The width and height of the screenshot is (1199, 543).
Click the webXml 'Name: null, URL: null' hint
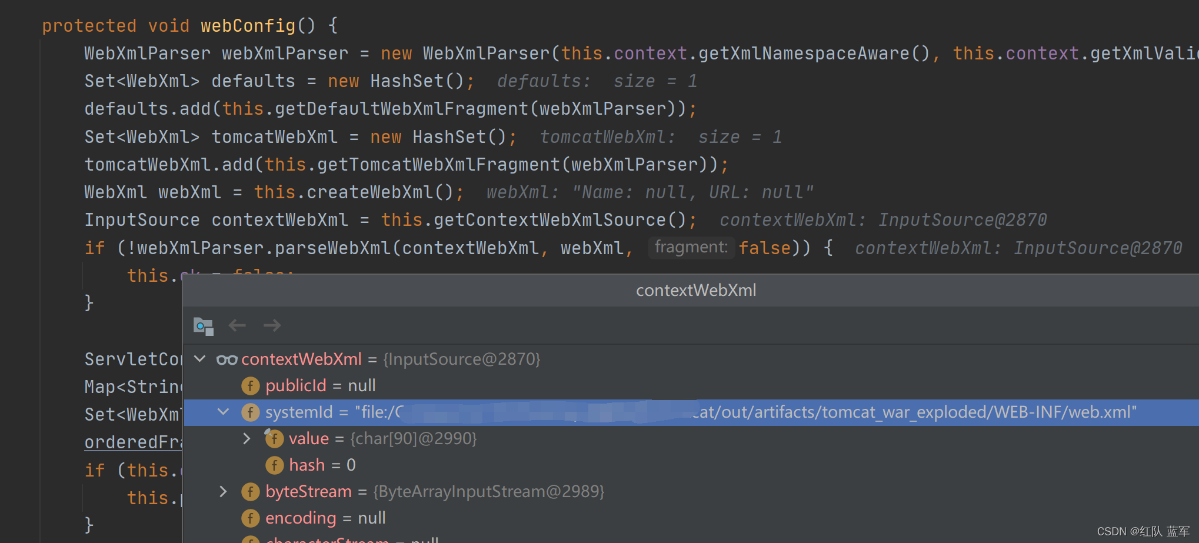(650, 192)
